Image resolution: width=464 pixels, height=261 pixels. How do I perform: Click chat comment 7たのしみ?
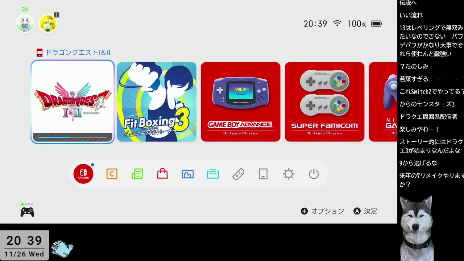pos(414,66)
